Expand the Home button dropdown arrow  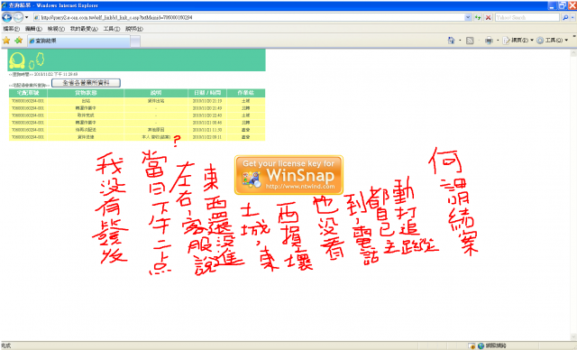(460, 40)
